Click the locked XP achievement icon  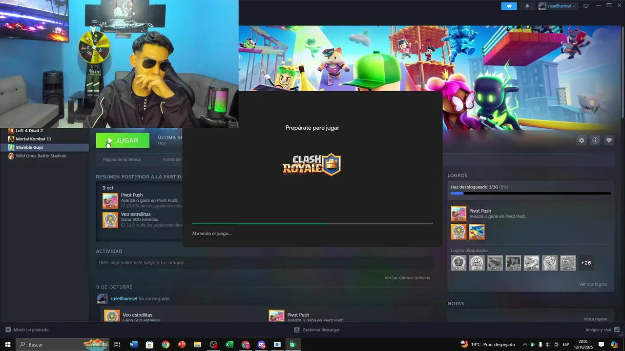click(477, 263)
